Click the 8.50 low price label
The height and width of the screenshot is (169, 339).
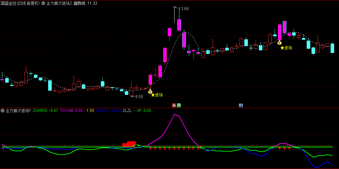(x=139, y=96)
